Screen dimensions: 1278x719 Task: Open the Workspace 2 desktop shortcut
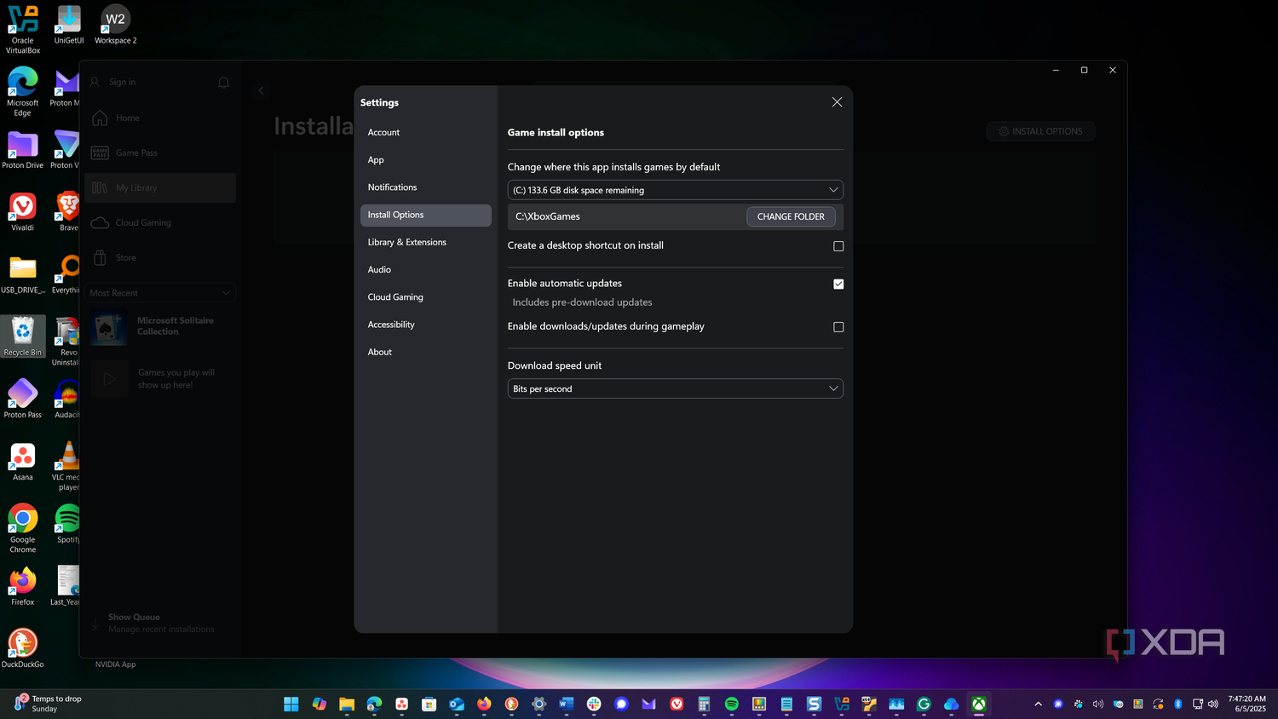[115, 25]
